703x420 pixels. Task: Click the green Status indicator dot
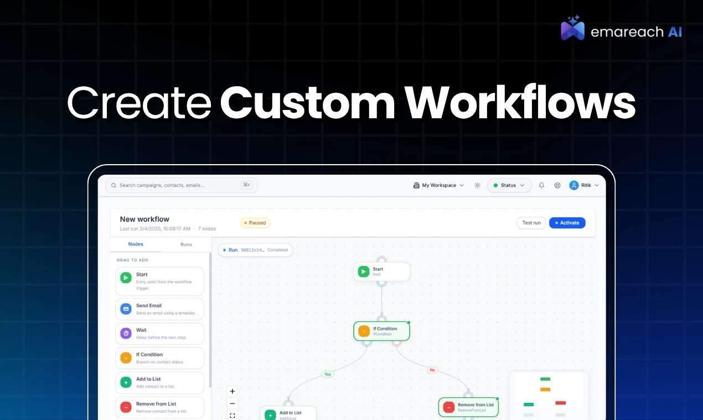(x=495, y=186)
